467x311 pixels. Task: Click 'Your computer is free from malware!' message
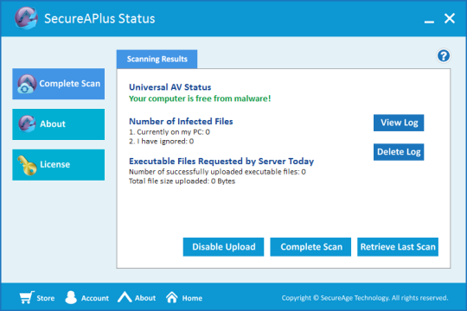[200, 98]
